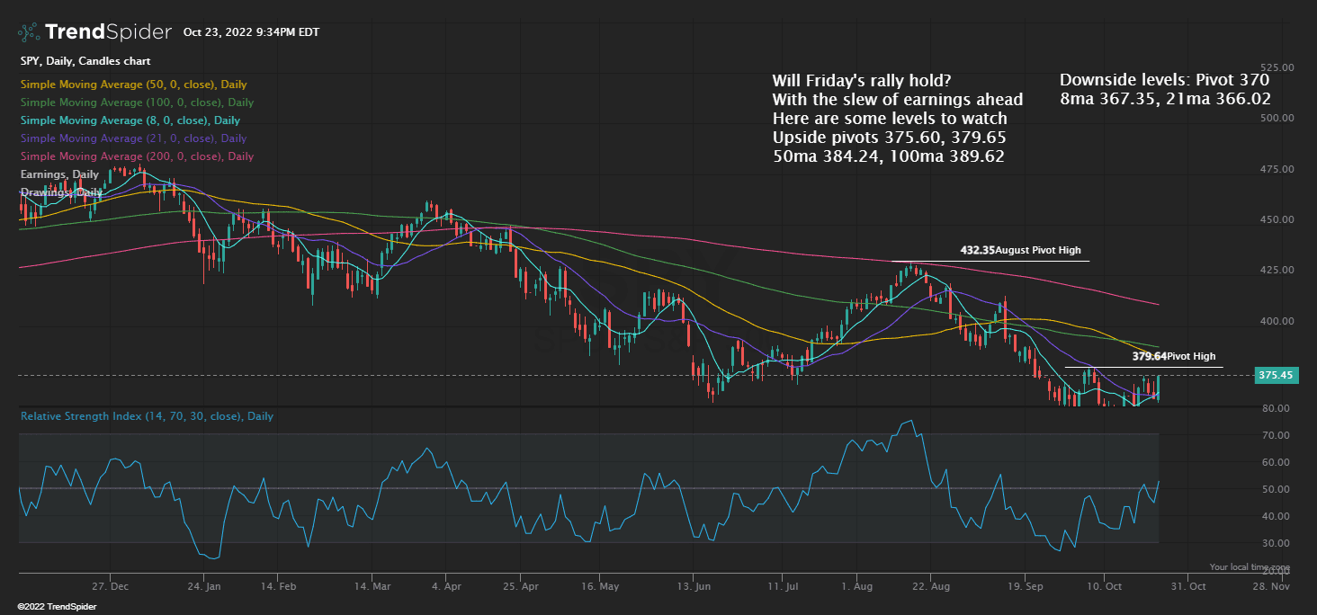Click the 'Earnings, Daily' legend entry
Viewport: 1317px width, 615px height.
pyautogui.click(x=58, y=174)
